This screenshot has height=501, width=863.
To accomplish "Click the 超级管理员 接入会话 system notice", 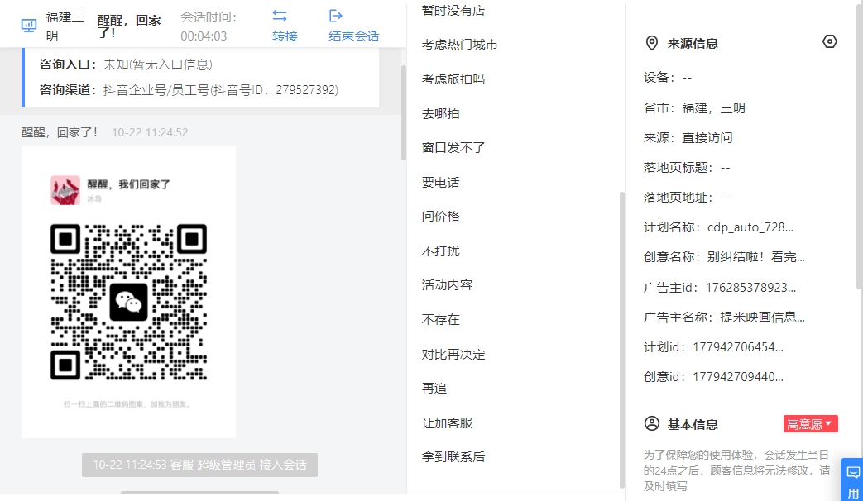I will point(199,465).
